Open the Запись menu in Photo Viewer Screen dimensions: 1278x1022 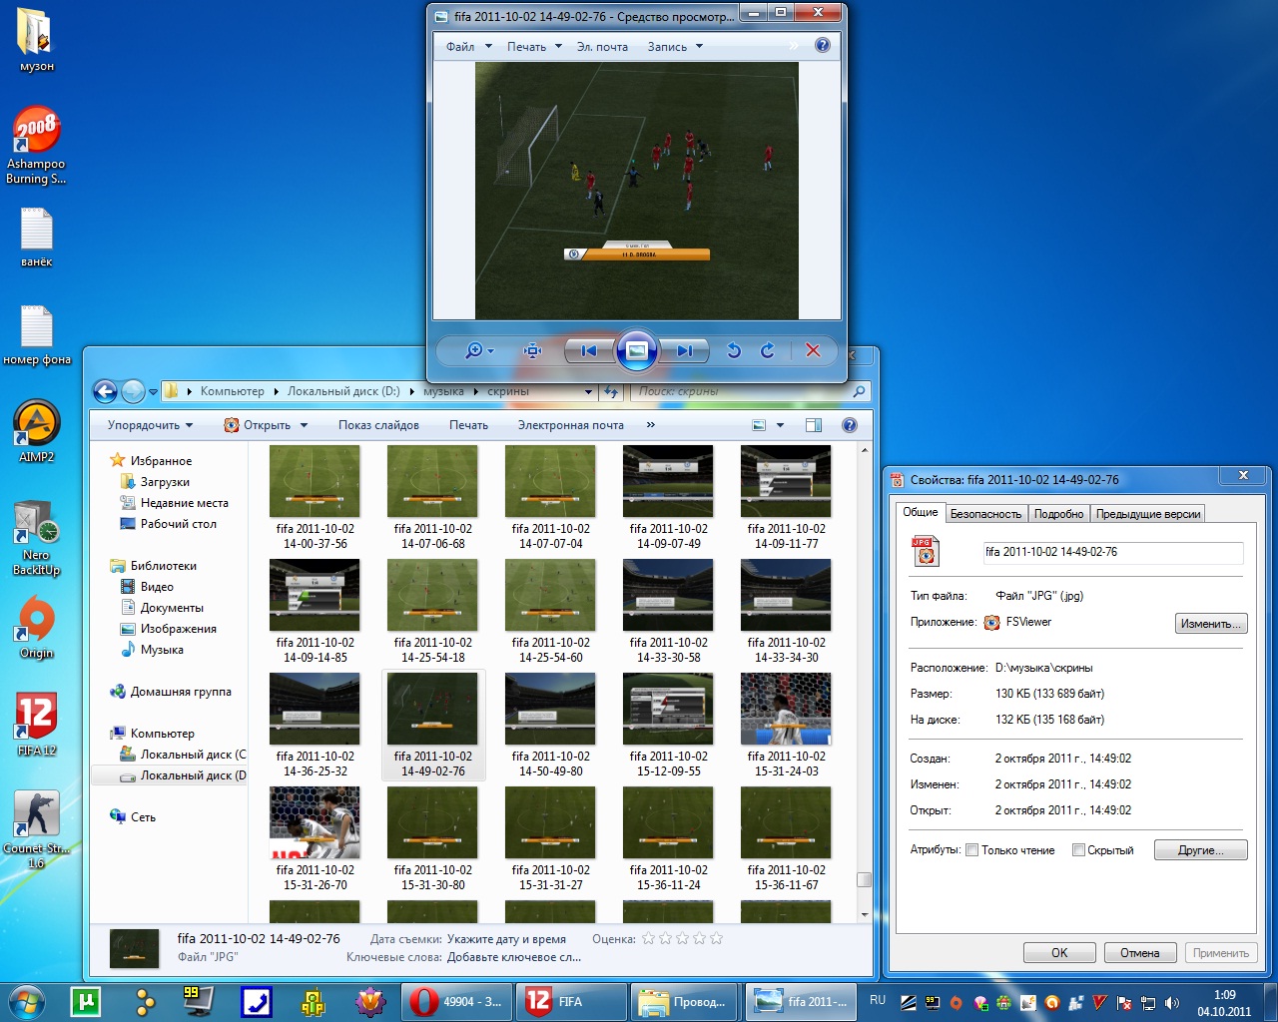click(x=675, y=47)
